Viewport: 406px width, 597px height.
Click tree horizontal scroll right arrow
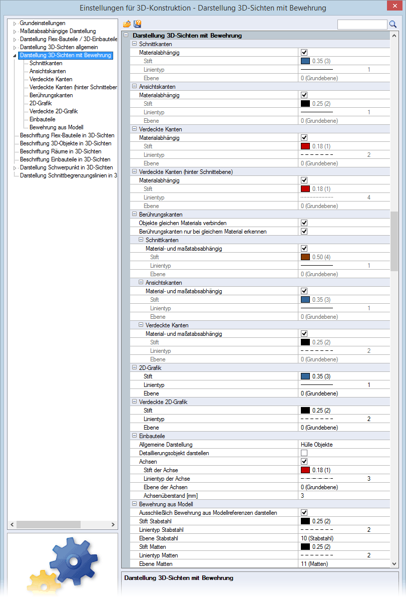pos(113,525)
